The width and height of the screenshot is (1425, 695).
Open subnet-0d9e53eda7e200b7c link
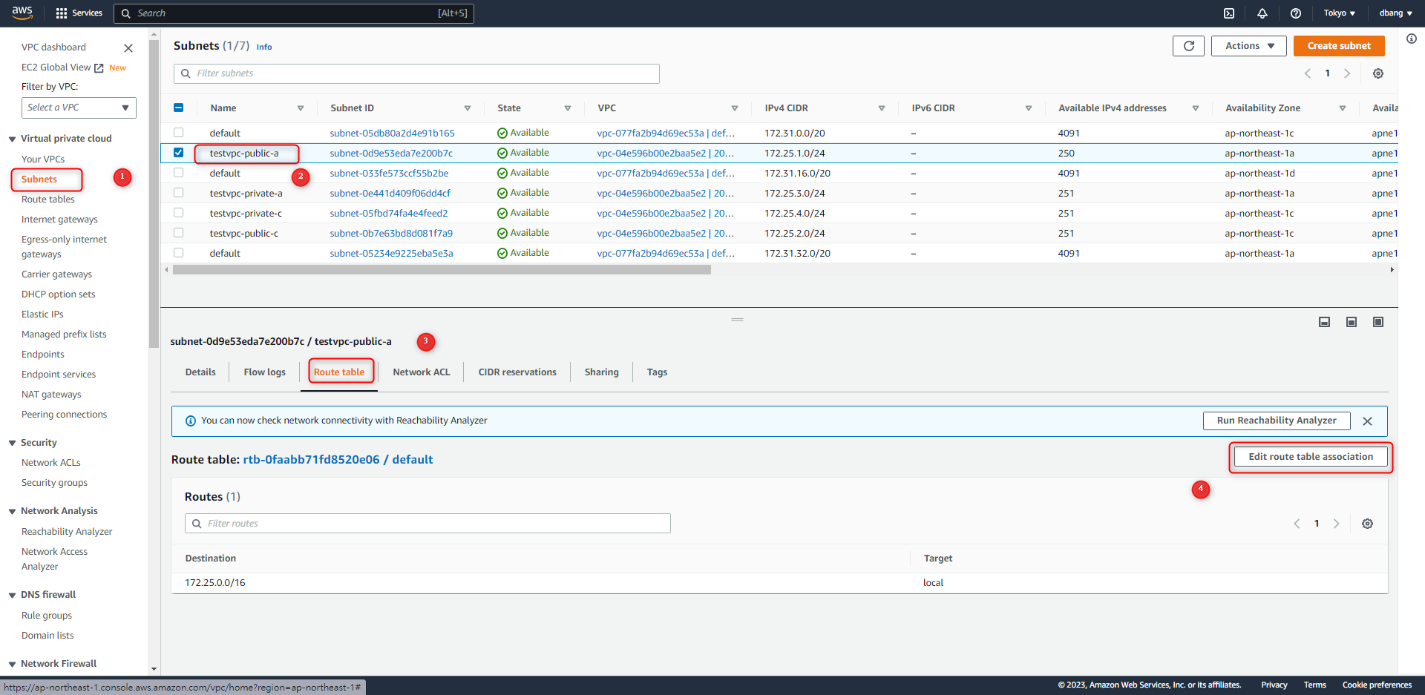391,154
